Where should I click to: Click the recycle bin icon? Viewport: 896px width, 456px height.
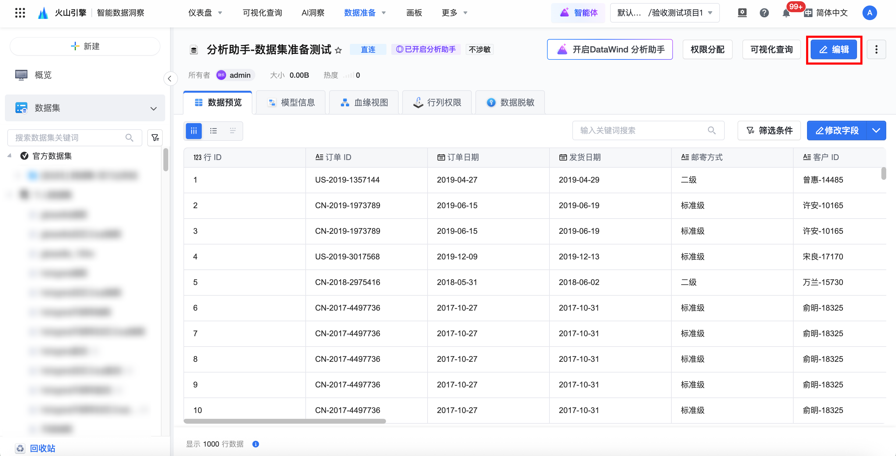[20, 448]
